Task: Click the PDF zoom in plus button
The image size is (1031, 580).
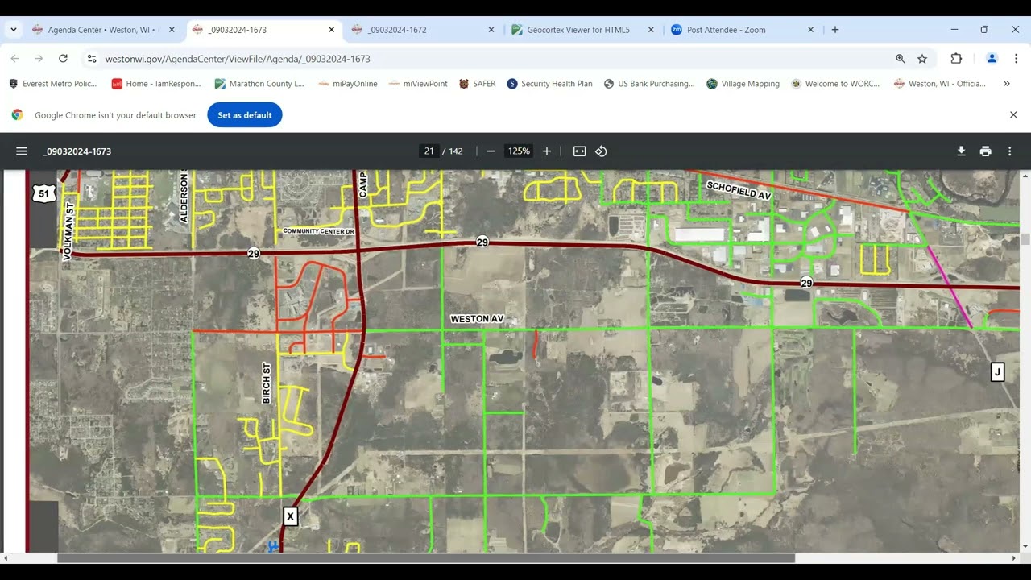Action: point(546,151)
